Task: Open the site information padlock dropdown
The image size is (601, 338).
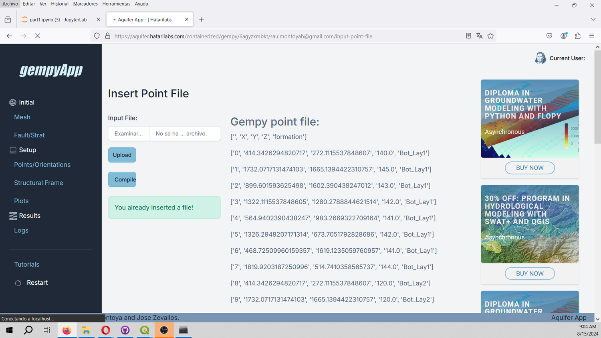Action: pyautogui.click(x=107, y=36)
